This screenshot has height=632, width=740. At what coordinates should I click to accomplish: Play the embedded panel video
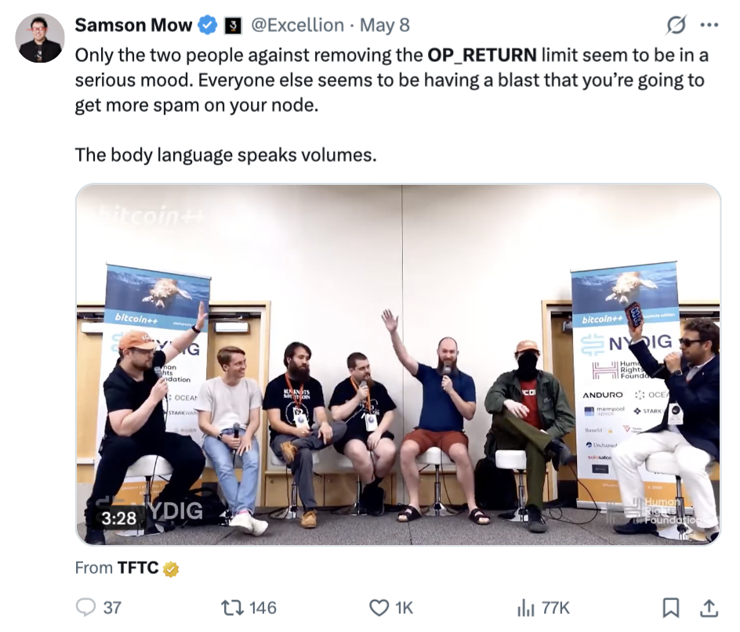(x=398, y=365)
